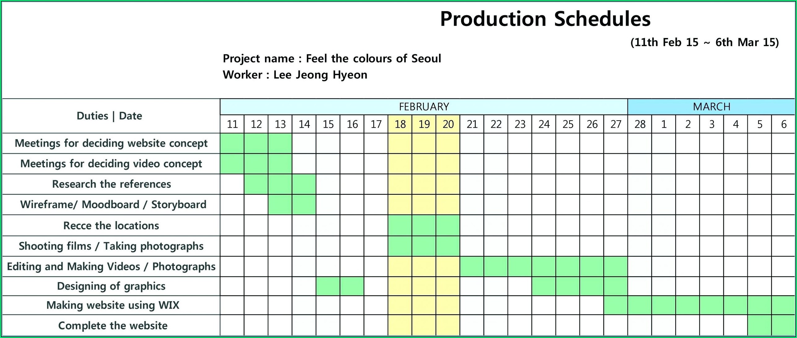Select the date 24 column header
The image size is (797, 338).
pos(544,124)
